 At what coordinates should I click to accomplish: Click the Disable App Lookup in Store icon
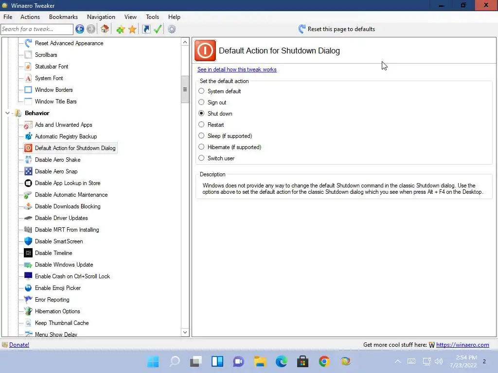pyautogui.click(x=28, y=183)
